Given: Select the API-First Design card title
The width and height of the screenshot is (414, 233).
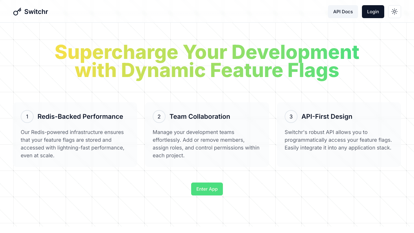Looking at the screenshot, I should 327,116.
